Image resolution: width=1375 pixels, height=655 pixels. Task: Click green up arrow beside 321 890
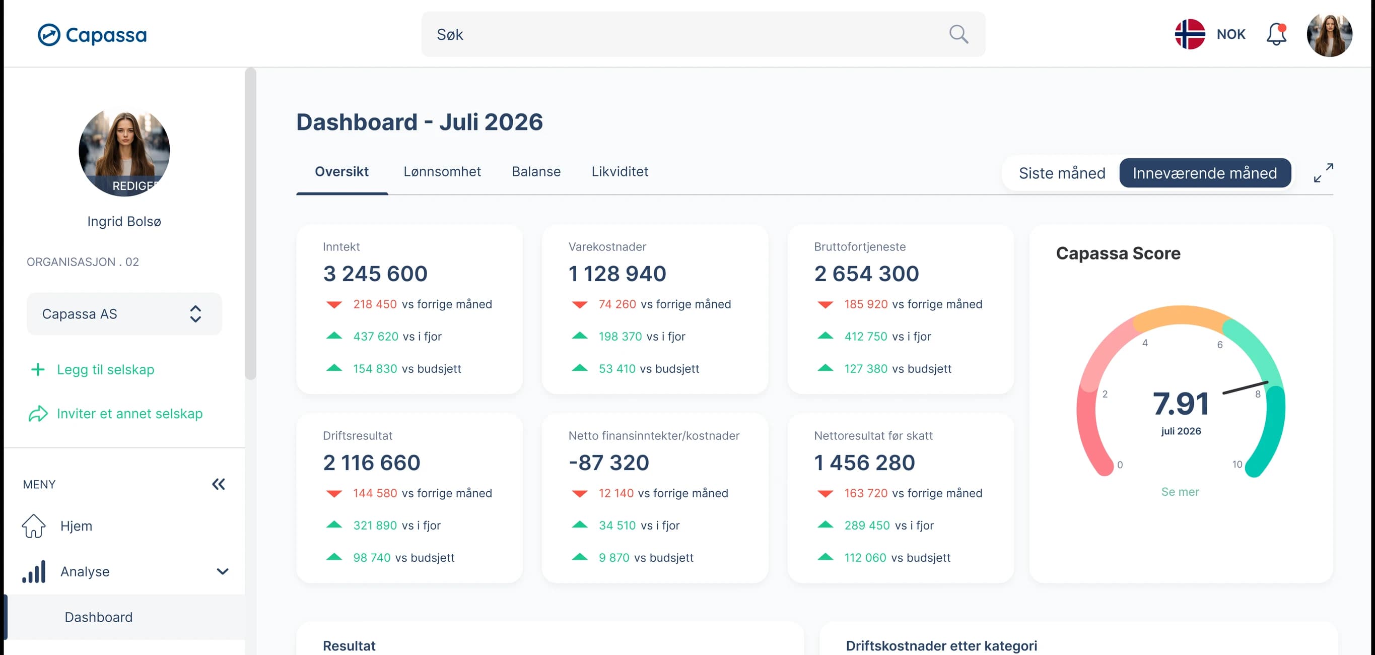pyautogui.click(x=334, y=525)
